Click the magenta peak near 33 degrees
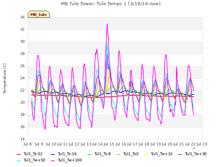223x167 pixels. tap(107, 24)
